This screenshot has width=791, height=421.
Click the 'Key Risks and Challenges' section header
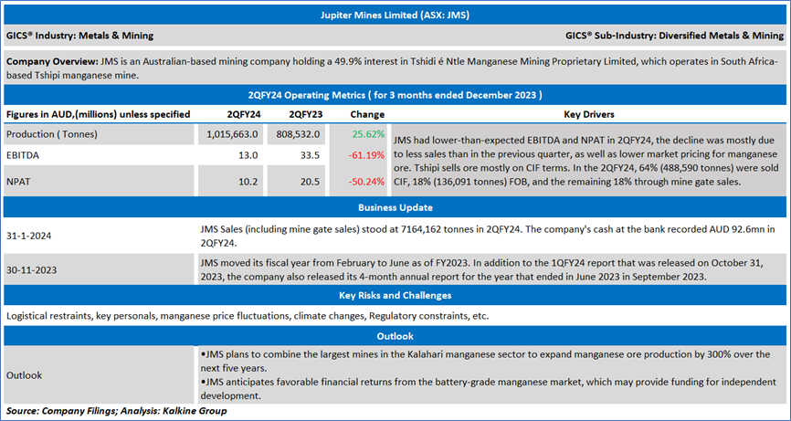[395, 296]
